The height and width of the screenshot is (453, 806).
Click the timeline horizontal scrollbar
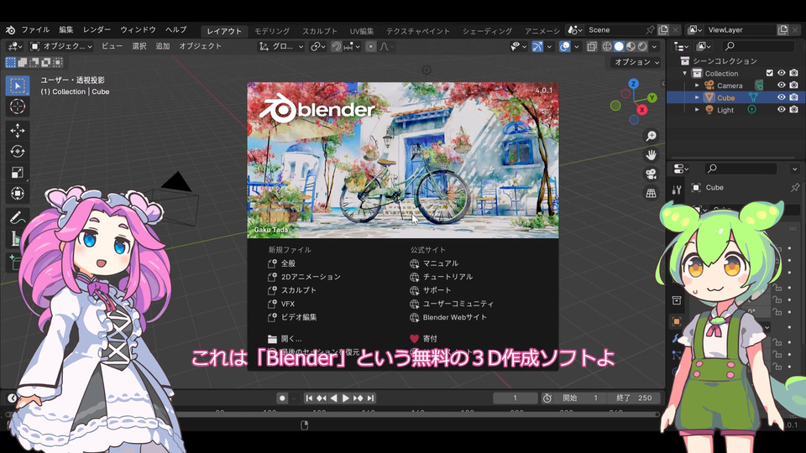332,414
